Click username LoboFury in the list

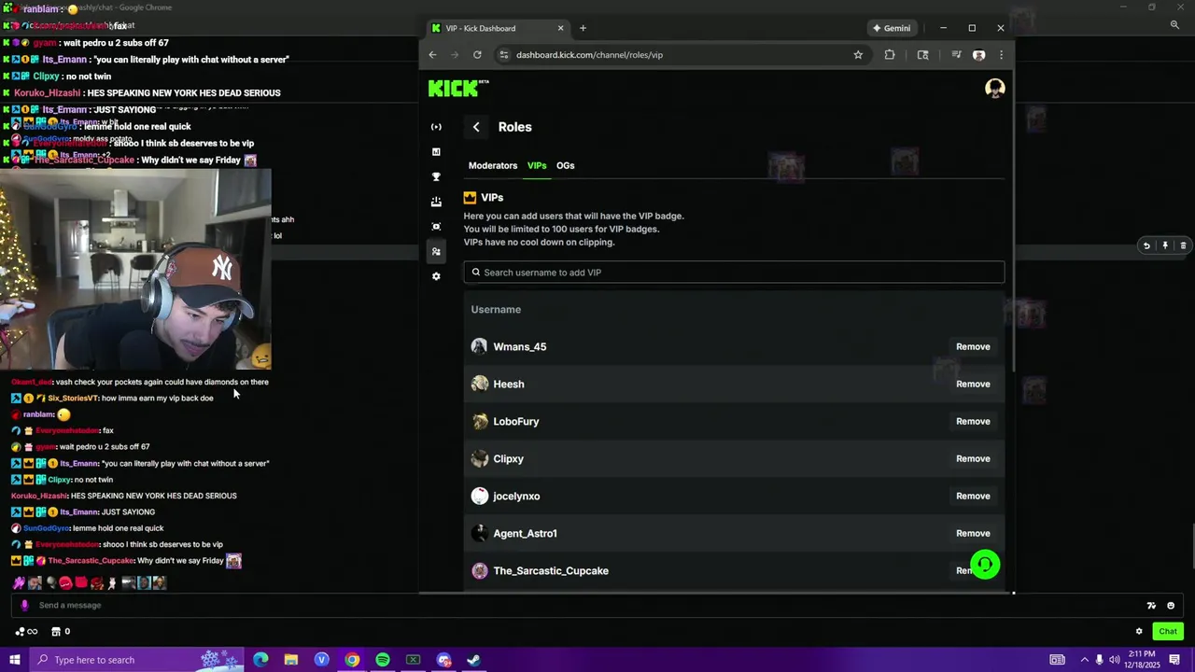point(516,421)
